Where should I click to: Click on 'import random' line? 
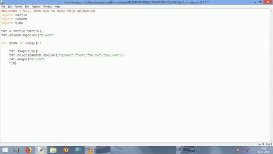click(x=14, y=19)
